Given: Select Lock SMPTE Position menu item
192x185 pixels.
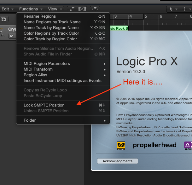Looking at the screenshot, I should [x=63, y=105].
